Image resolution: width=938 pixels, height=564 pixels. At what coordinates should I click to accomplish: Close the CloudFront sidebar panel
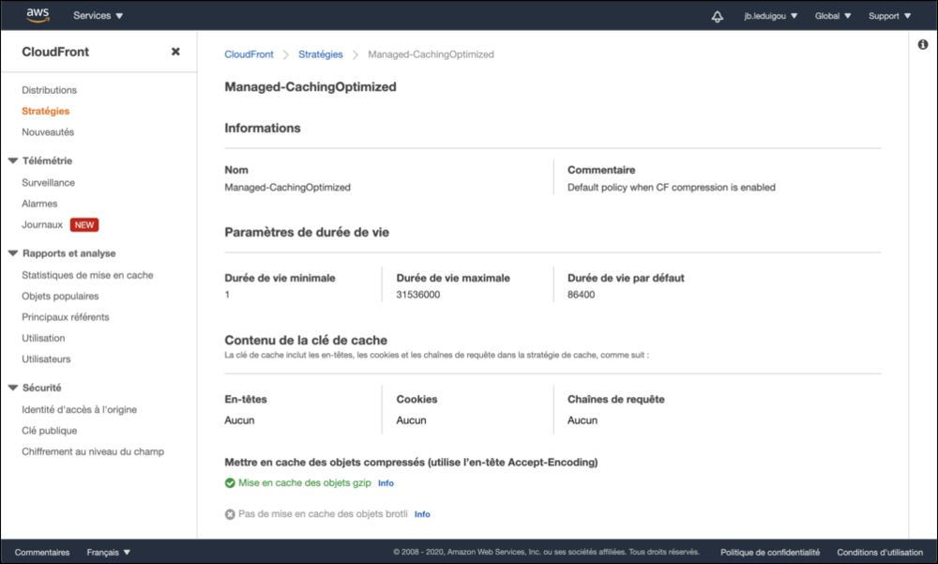pyautogui.click(x=175, y=52)
